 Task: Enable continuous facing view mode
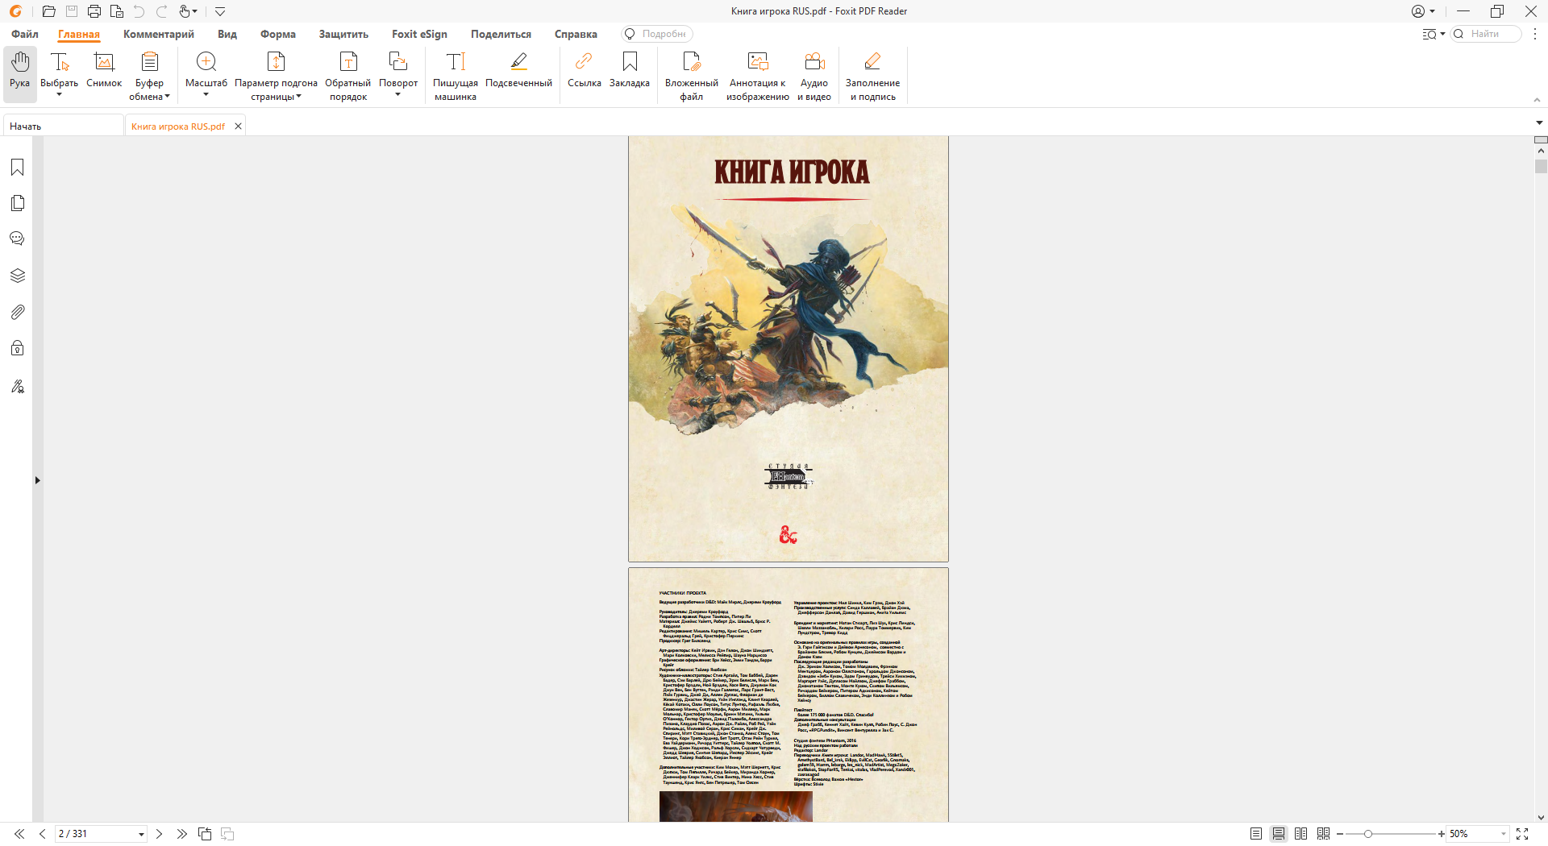click(x=1323, y=834)
